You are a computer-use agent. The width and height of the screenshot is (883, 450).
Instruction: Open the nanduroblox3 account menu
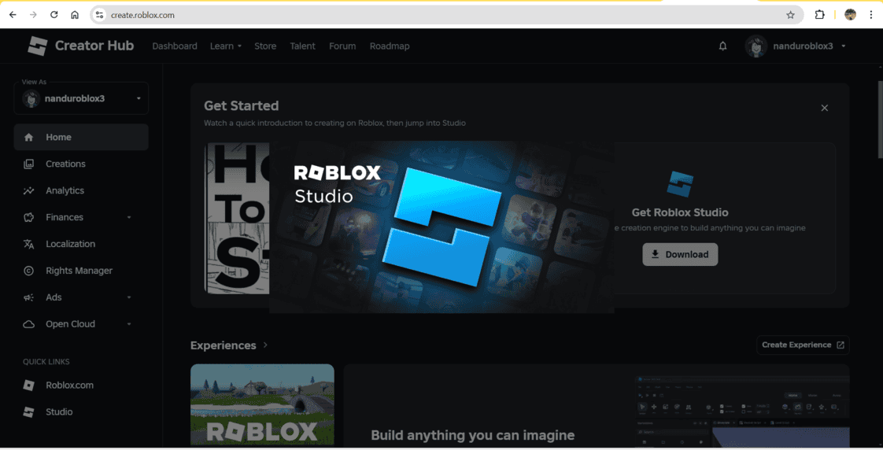coord(796,46)
